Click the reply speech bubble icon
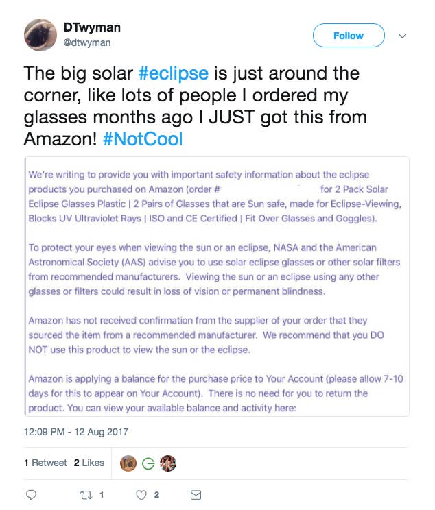Screen dimensions: 435x510 click(x=31, y=495)
